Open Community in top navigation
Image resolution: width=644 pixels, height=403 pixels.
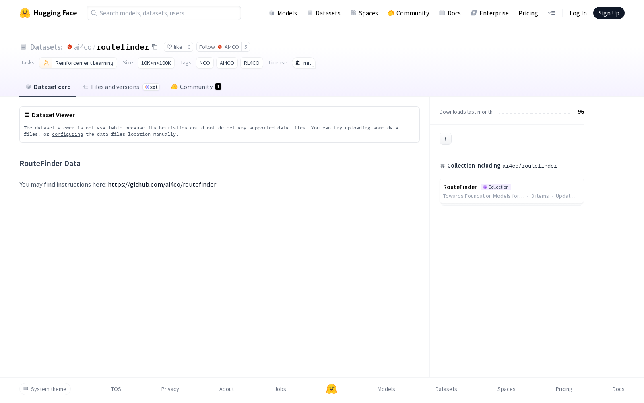[x=409, y=13]
